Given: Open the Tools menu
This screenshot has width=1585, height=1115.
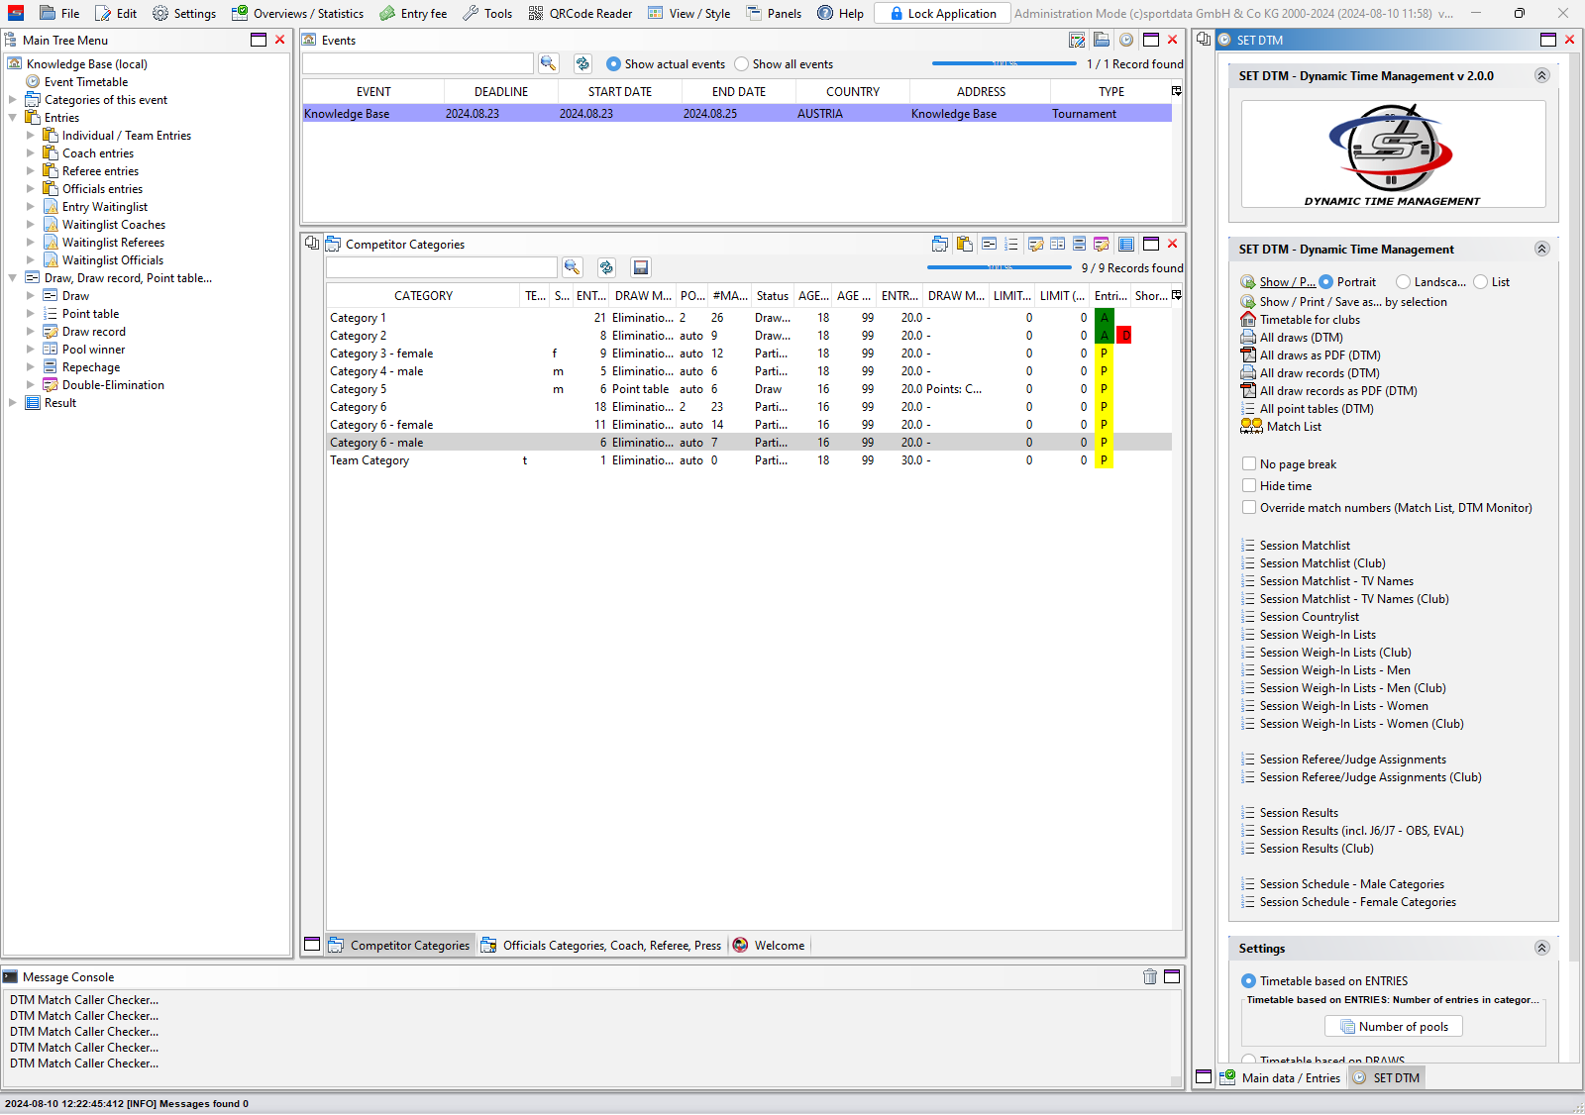Looking at the screenshot, I should tap(487, 14).
